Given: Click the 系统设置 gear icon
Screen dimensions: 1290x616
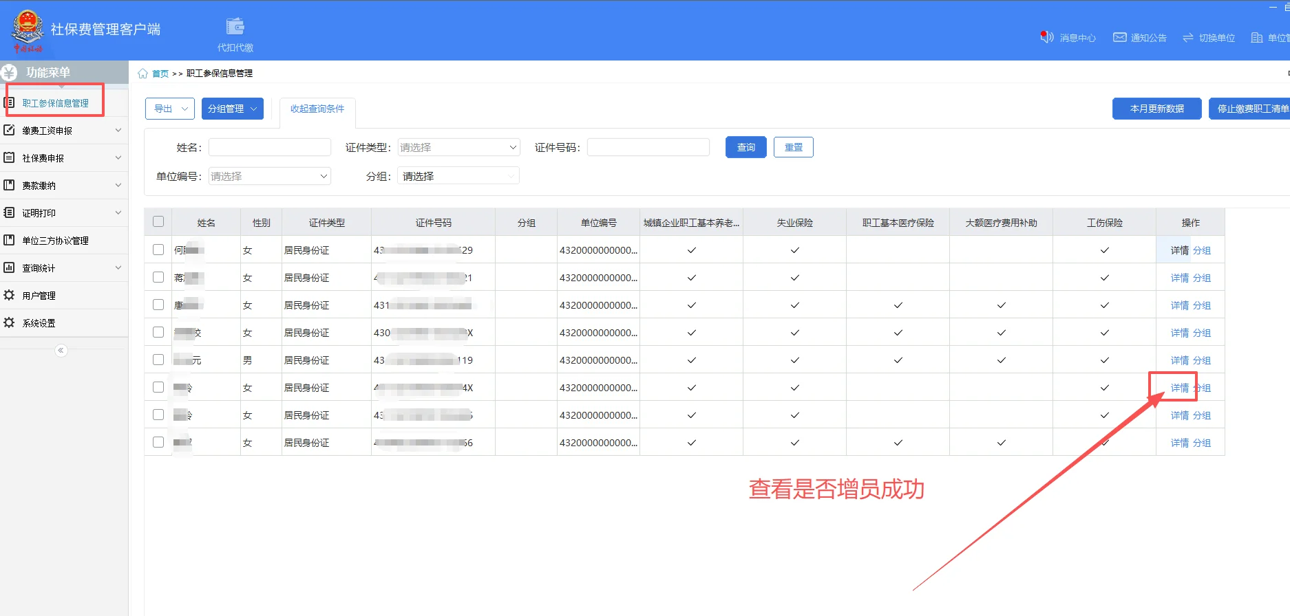Looking at the screenshot, I should tap(9, 322).
